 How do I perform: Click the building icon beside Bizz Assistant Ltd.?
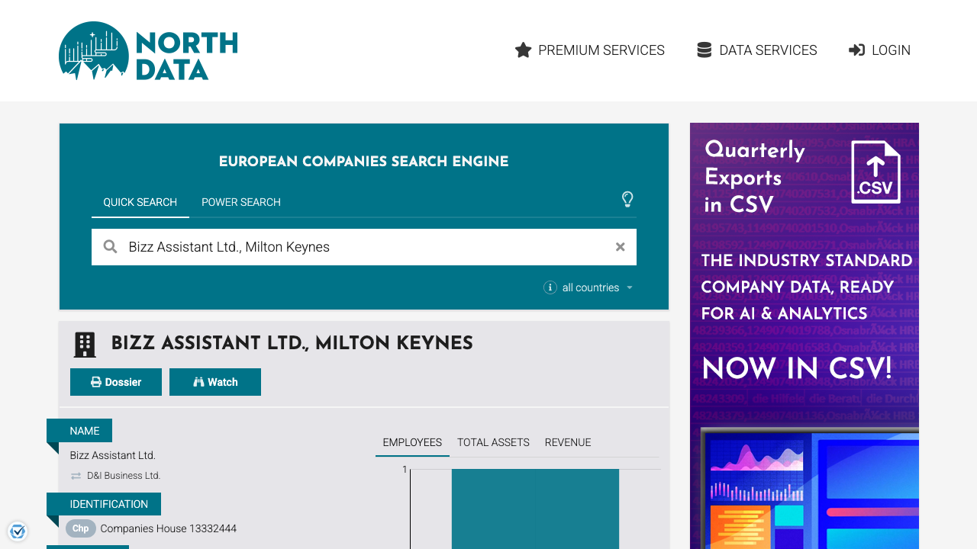point(84,344)
